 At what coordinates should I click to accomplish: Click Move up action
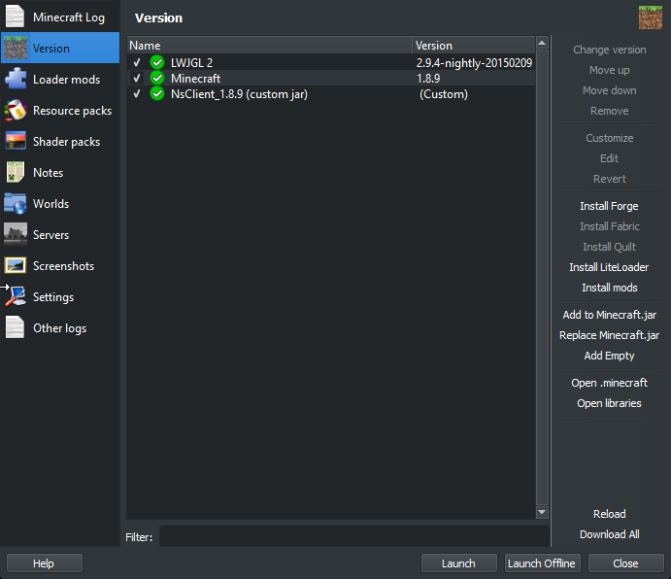pyautogui.click(x=609, y=70)
